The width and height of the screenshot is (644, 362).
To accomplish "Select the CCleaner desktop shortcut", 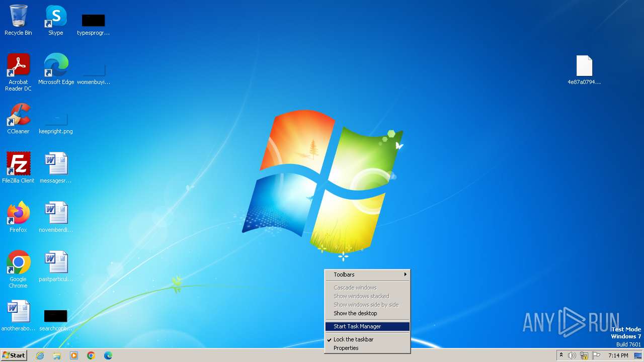I will pos(18,119).
